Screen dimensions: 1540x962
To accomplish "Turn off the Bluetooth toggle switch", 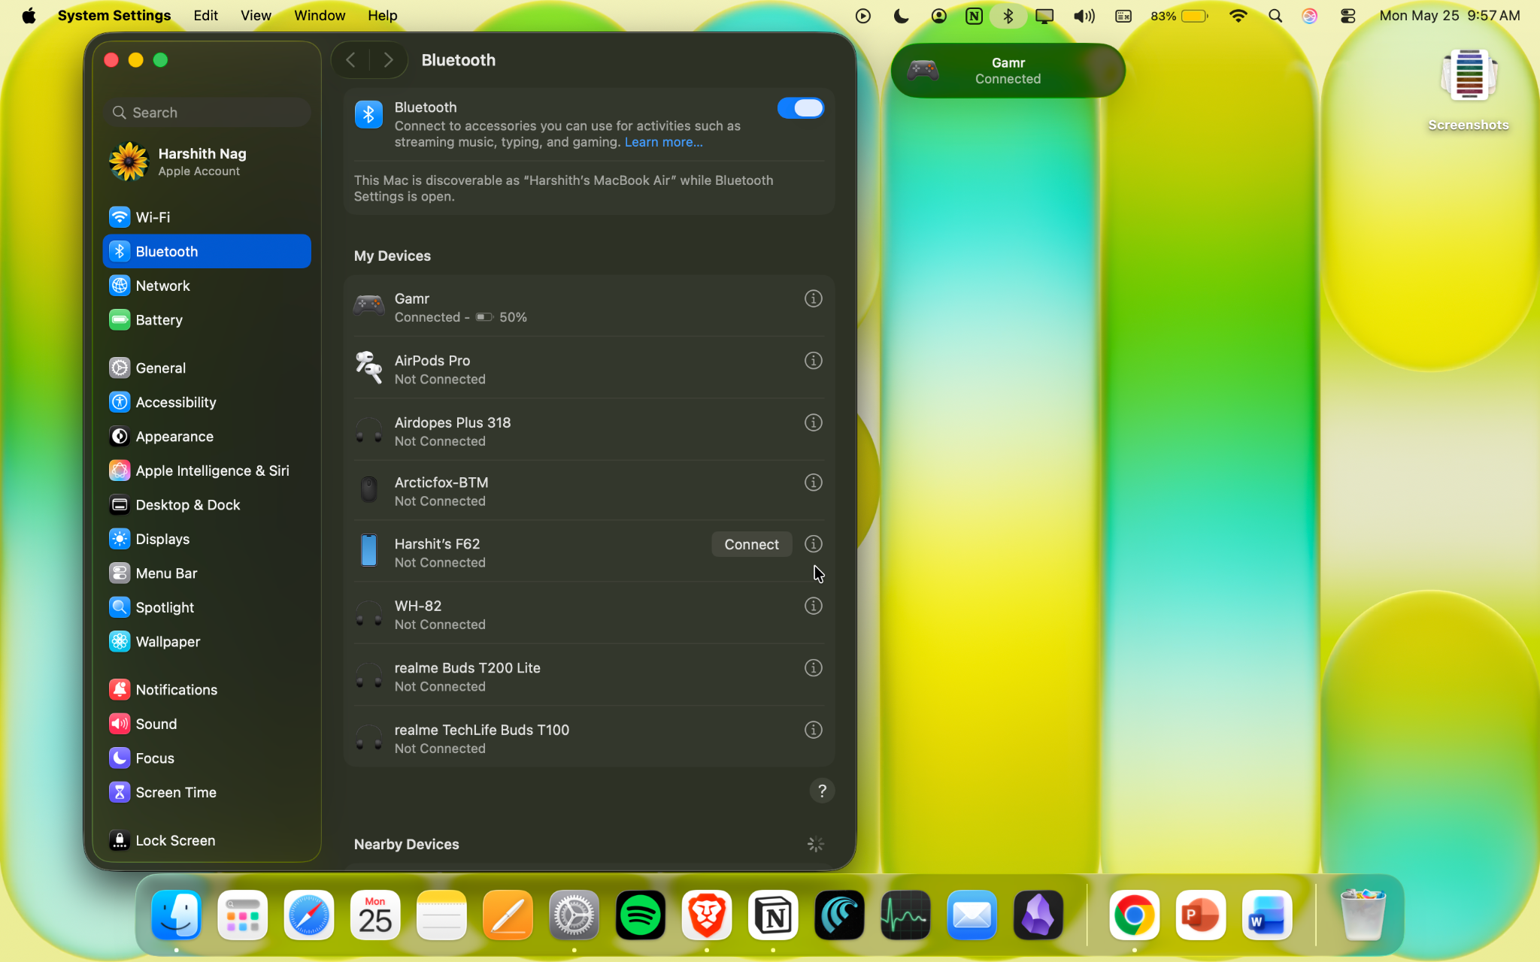I will tap(800, 108).
